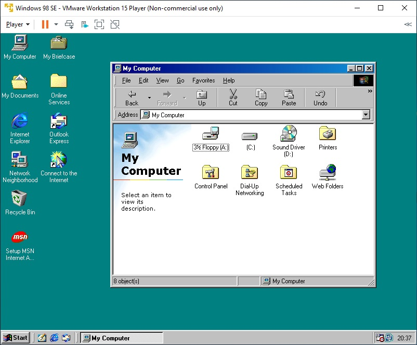The width and height of the screenshot is (417, 345).
Task: Open the Help menu
Action: pyautogui.click(x=229, y=80)
